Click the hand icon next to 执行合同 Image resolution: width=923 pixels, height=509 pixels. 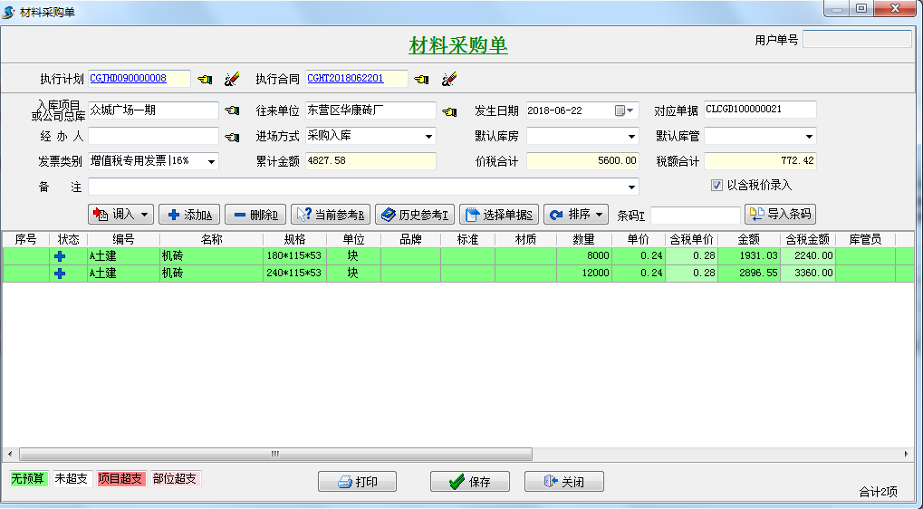[x=421, y=79]
